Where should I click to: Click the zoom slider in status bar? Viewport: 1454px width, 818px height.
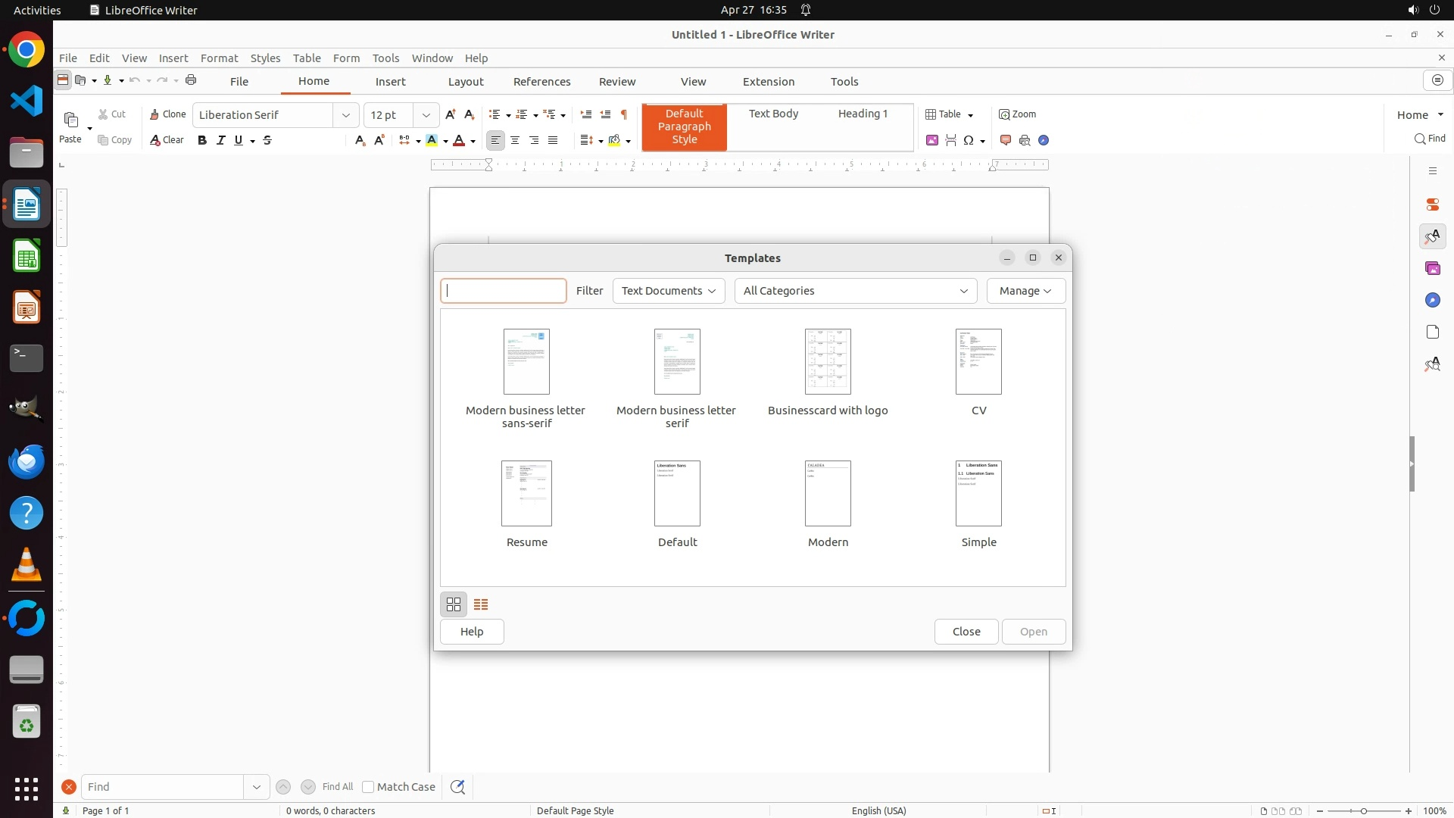pyautogui.click(x=1363, y=810)
